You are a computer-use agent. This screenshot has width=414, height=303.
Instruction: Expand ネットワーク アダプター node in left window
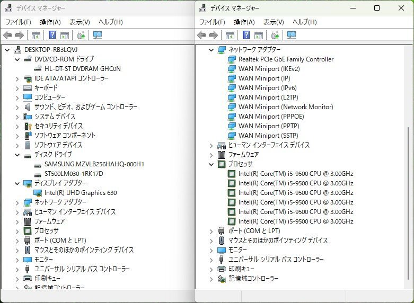click(17, 203)
